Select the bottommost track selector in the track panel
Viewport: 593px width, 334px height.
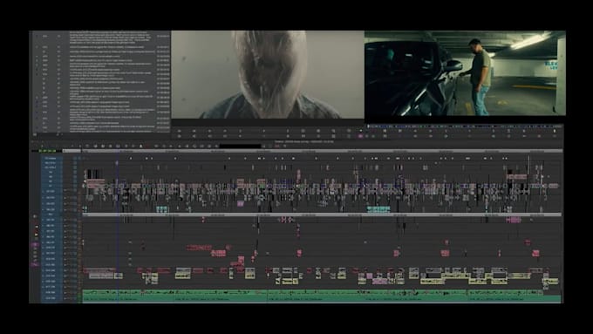pyautogui.click(x=51, y=298)
